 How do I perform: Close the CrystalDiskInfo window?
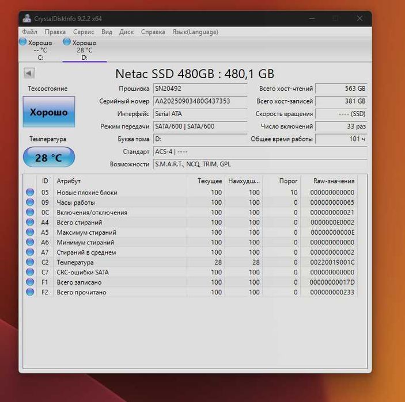359,18
